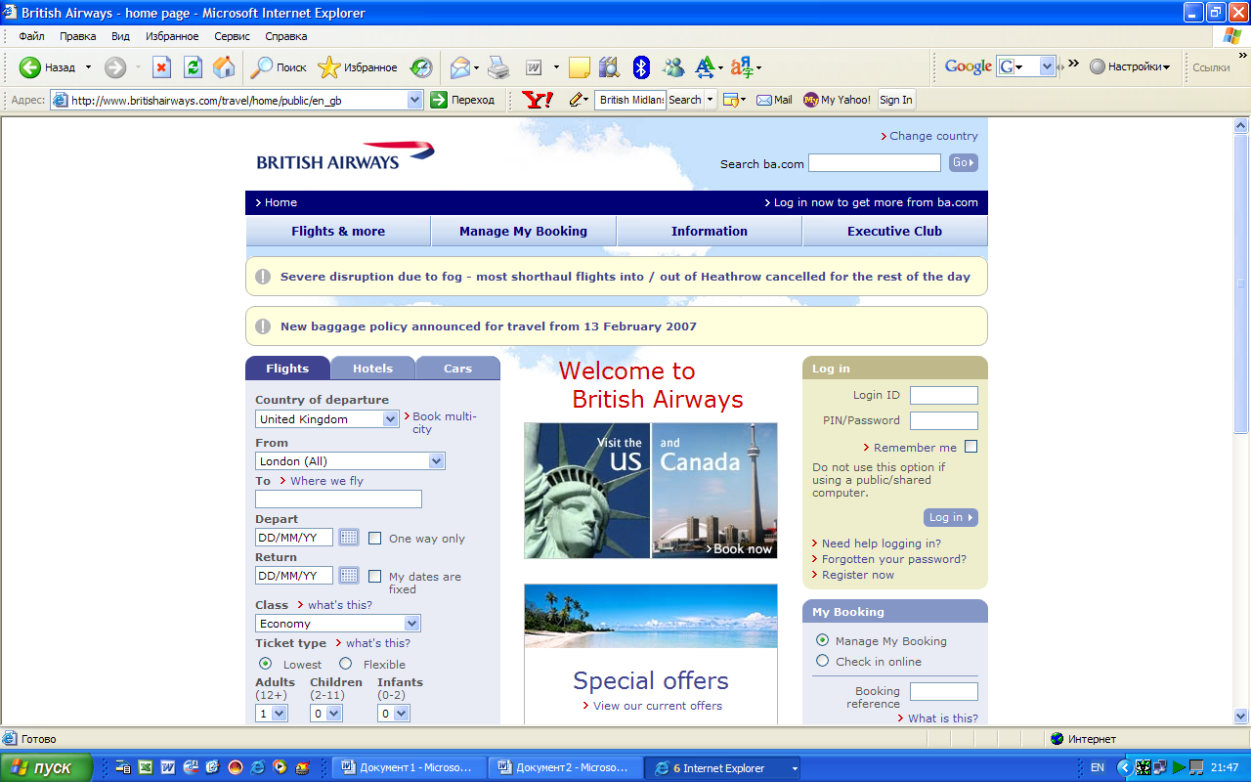Switch to the Cars tab

point(457,369)
